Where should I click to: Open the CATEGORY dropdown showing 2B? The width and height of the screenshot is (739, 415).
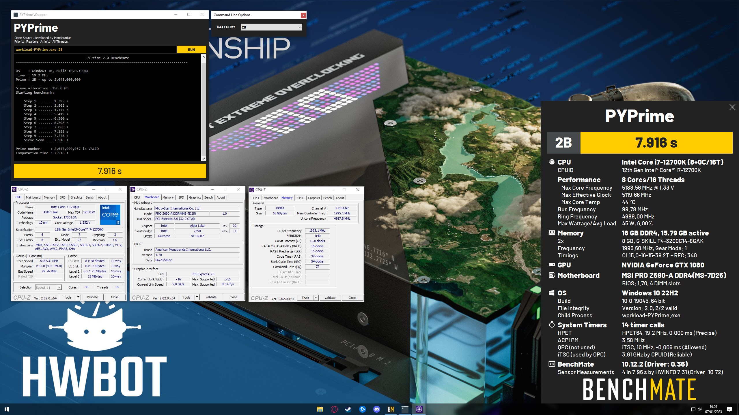point(271,27)
